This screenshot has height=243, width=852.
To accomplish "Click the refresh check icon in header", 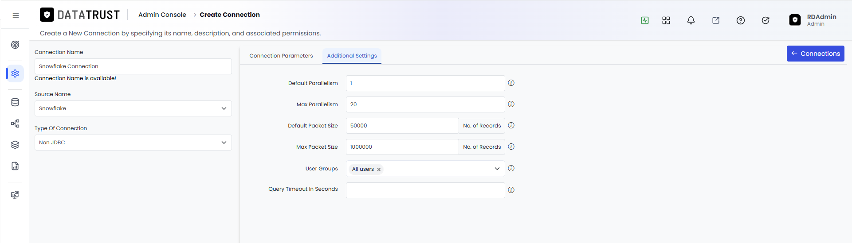I will tap(766, 20).
